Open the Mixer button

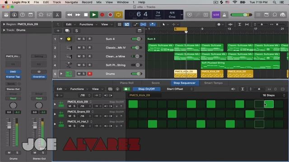(x=49, y=15)
